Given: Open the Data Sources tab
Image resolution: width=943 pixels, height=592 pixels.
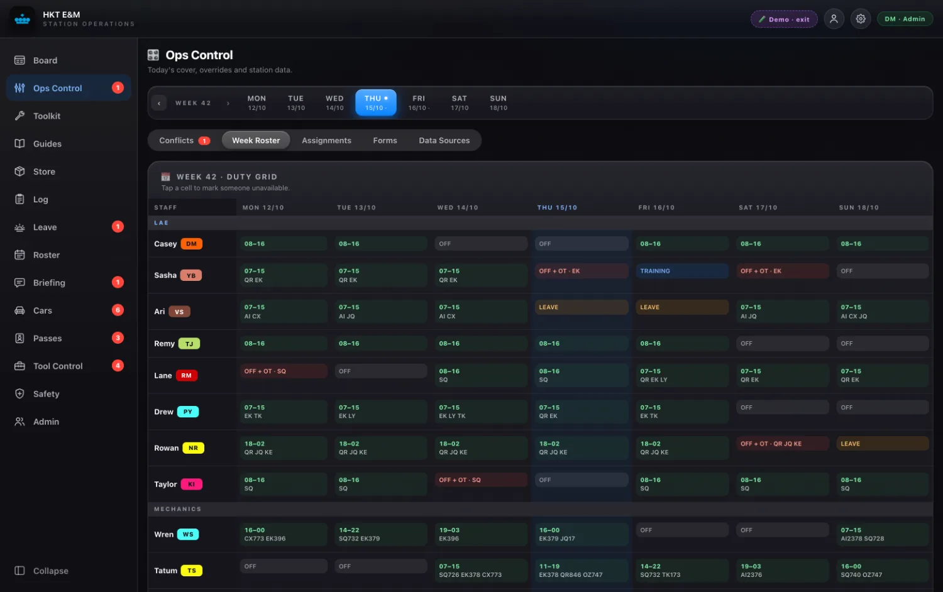Looking at the screenshot, I should click(444, 140).
